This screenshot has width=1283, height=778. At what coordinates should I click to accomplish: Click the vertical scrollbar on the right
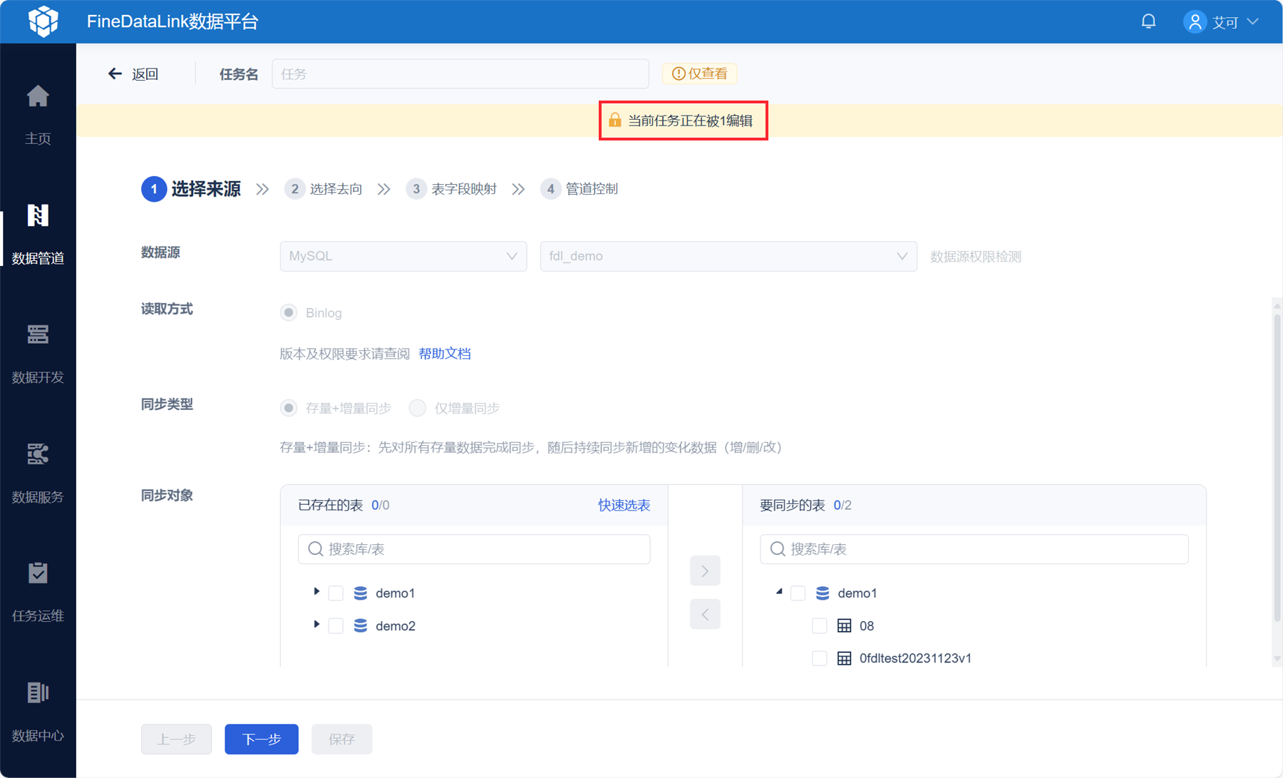[x=1277, y=469]
